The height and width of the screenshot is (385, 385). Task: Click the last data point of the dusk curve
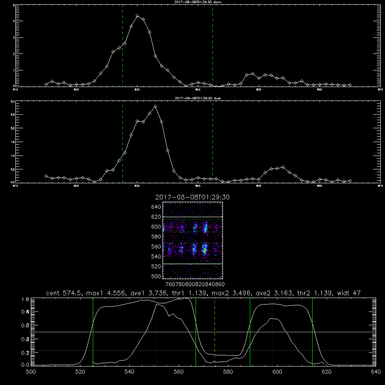pos(350,181)
